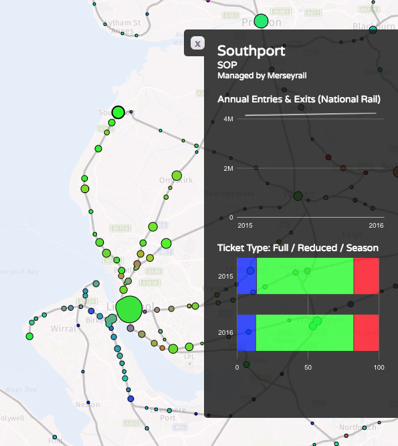Select the teal Blackburn station circle

[x=373, y=29]
